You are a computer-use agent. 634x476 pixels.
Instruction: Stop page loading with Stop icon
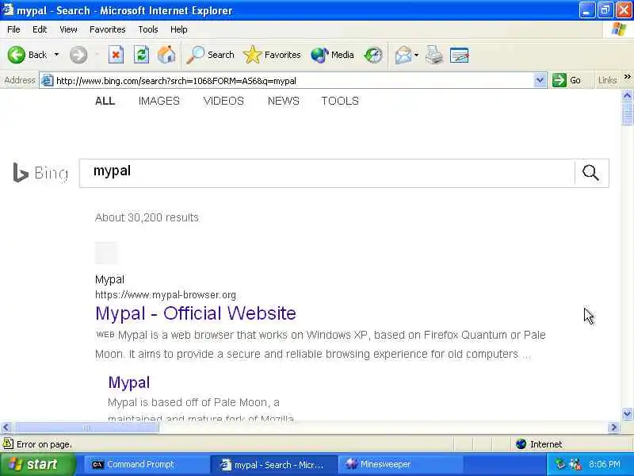(116, 55)
